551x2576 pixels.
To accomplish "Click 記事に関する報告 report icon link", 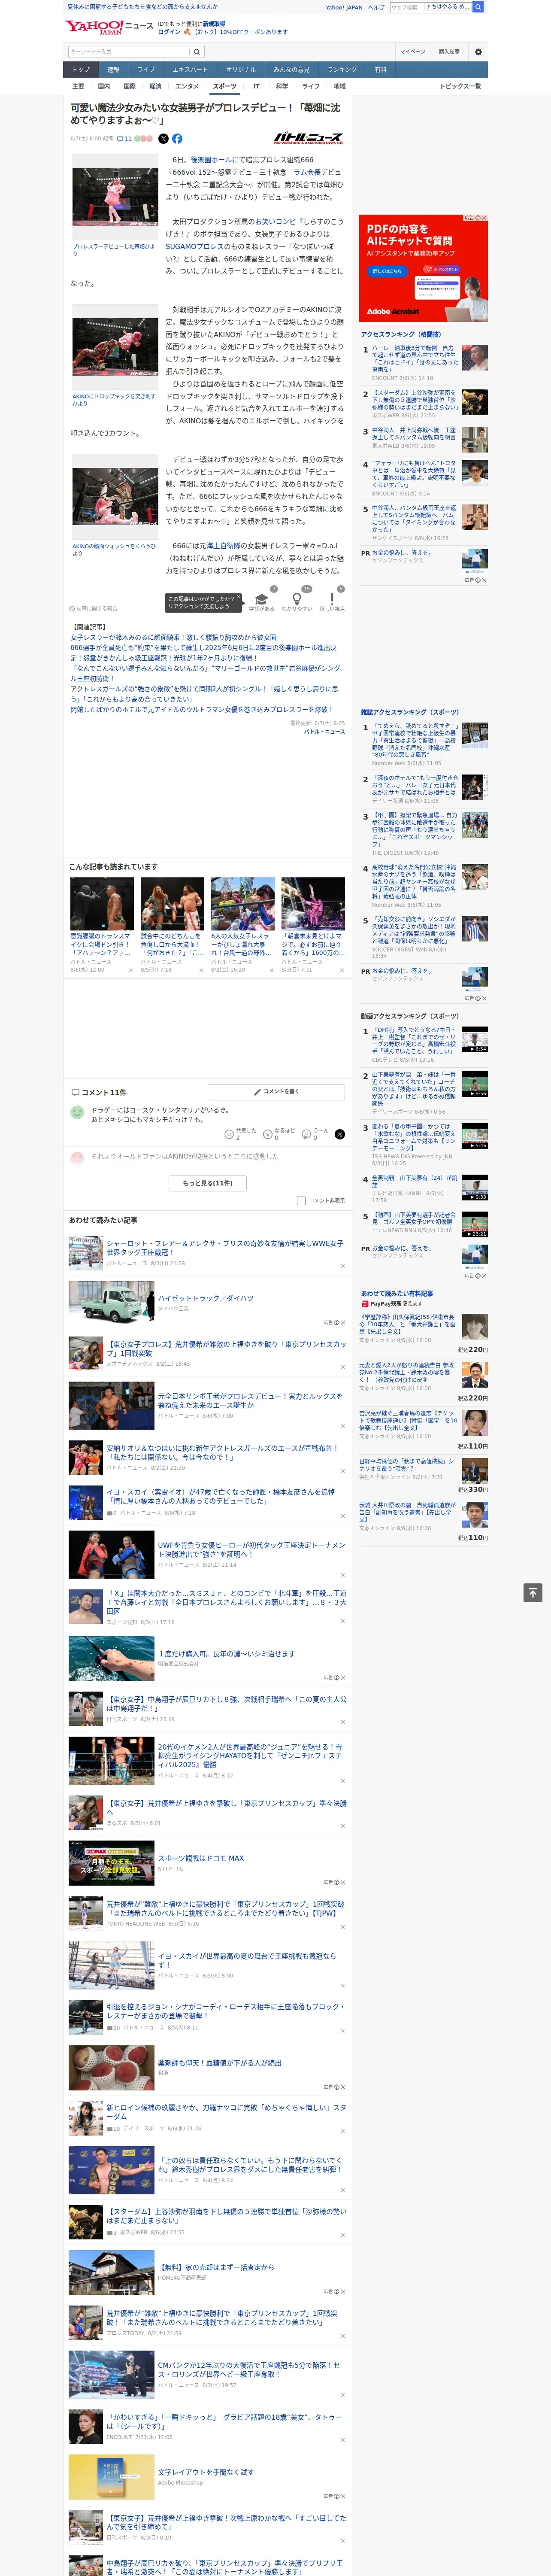I will pos(93,608).
